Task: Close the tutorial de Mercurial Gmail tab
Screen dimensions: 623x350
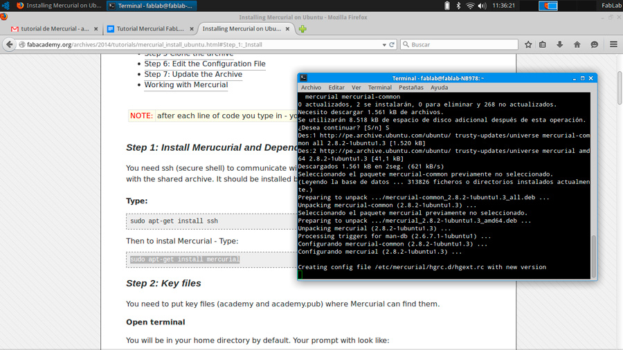Action: tap(96, 29)
